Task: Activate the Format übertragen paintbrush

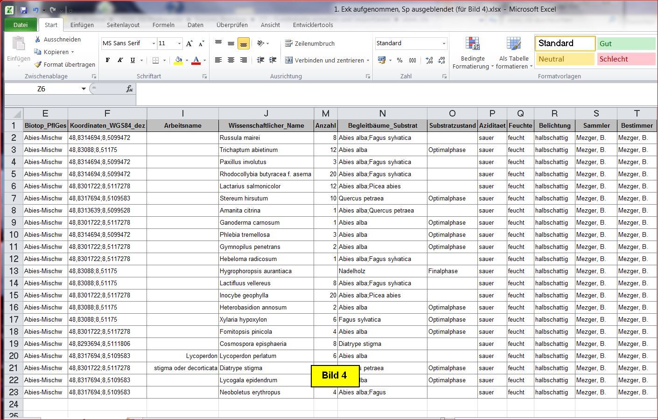Action: 38,65
